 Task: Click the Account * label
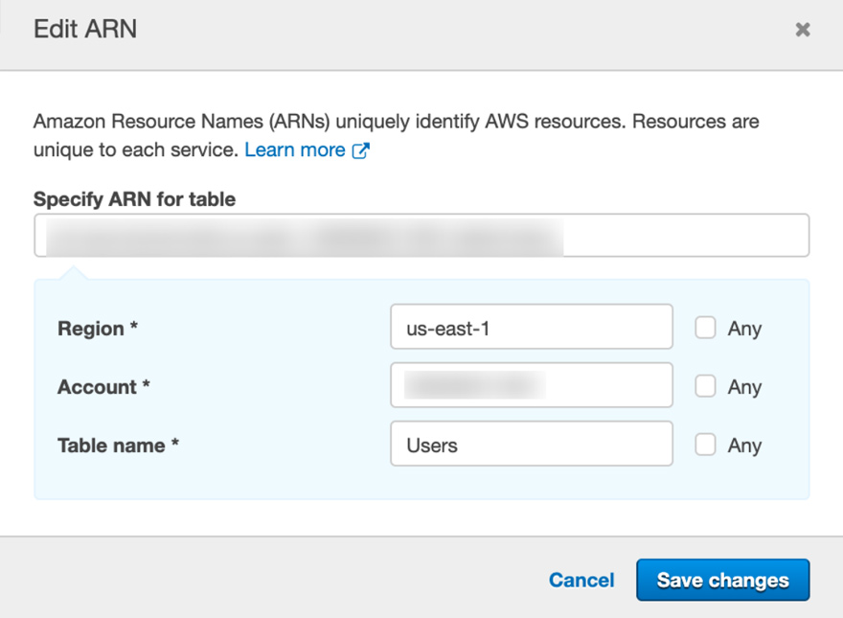click(x=103, y=387)
